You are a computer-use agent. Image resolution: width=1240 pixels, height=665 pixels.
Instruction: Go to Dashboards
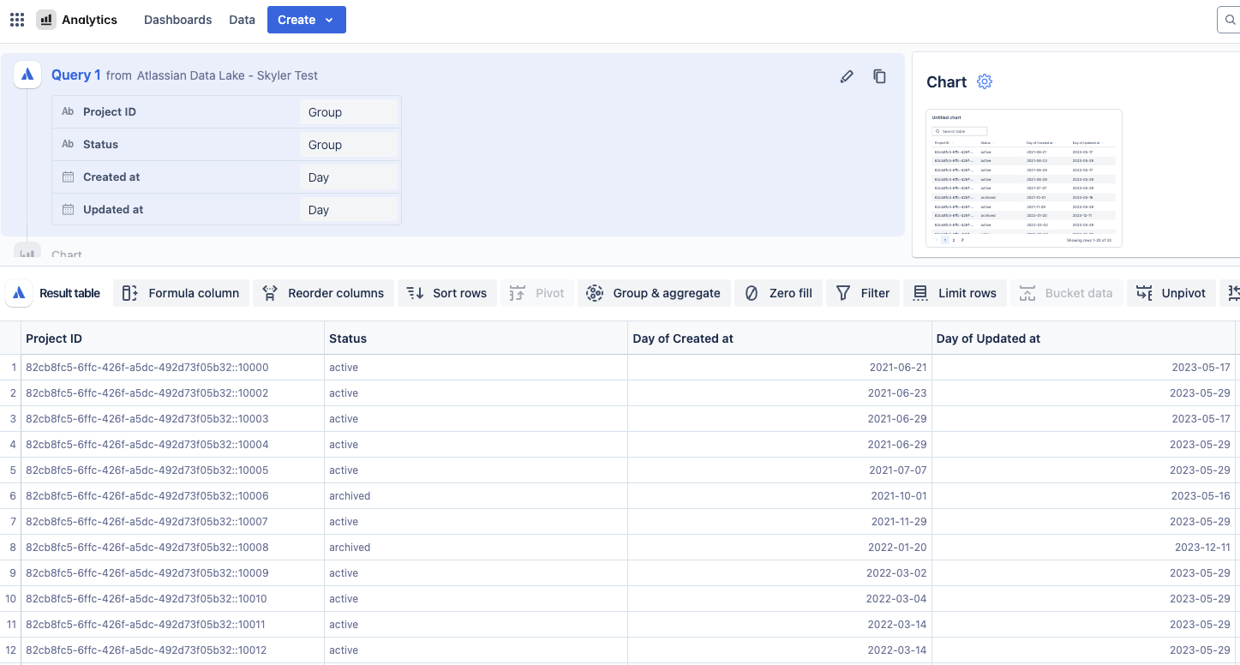(177, 20)
